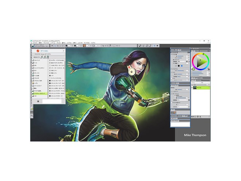Select the second media thumbnail in media panel

175,113
